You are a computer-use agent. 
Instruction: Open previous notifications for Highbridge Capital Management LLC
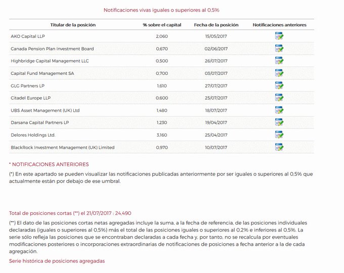279,61
